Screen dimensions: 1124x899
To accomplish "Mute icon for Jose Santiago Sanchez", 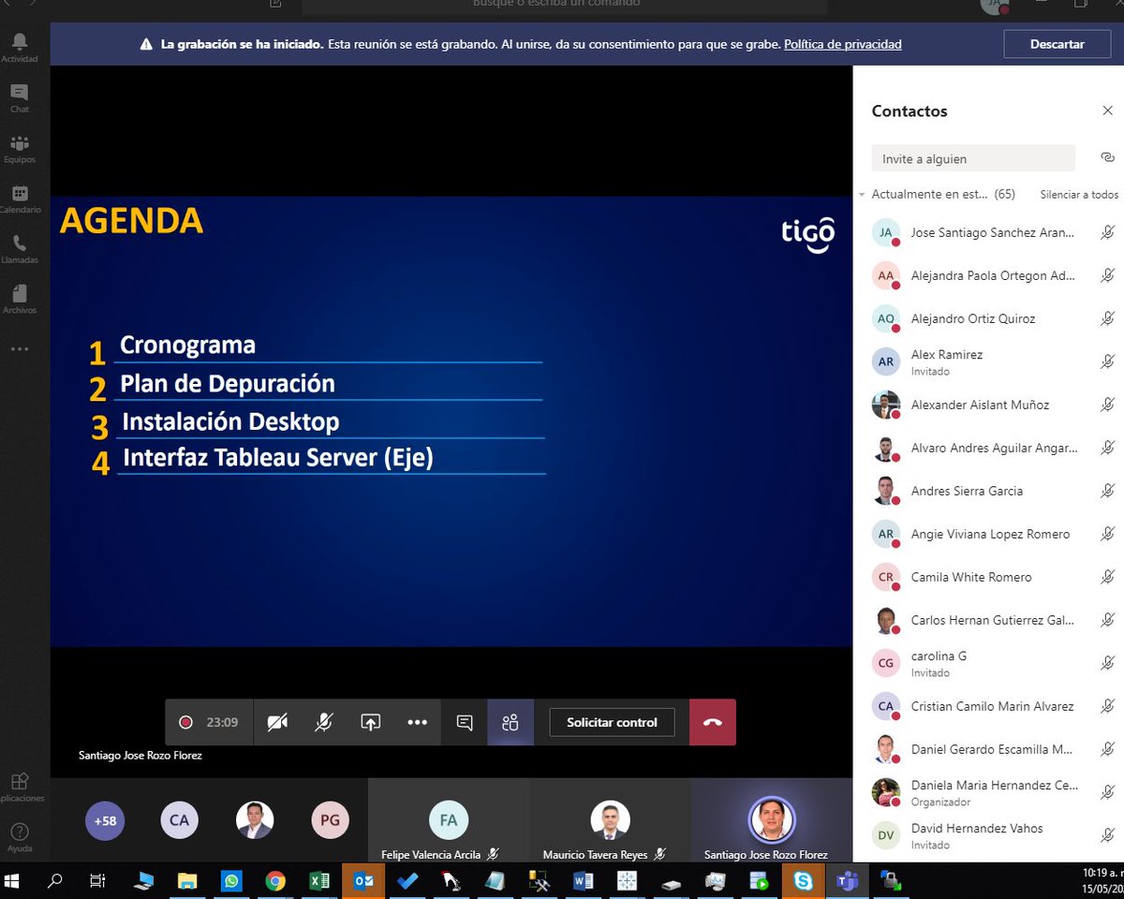I will [1107, 232].
